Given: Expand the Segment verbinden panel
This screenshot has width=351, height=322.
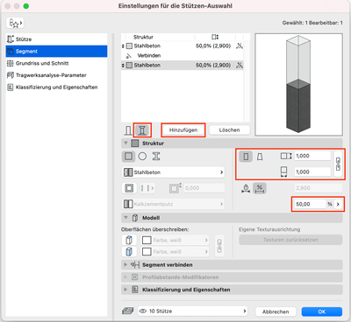Looking at the screenshot, I should [125, 265].
